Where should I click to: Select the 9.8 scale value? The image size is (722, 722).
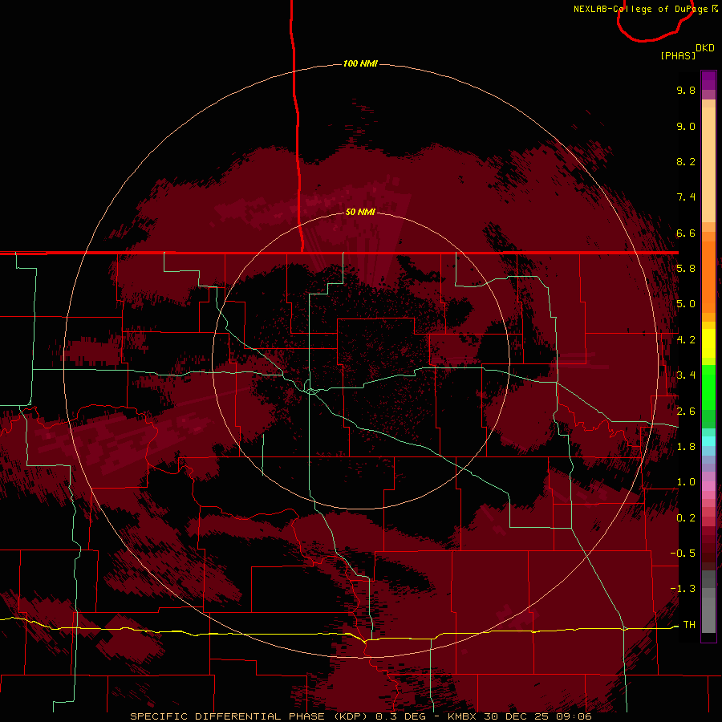tap(686, 90)
